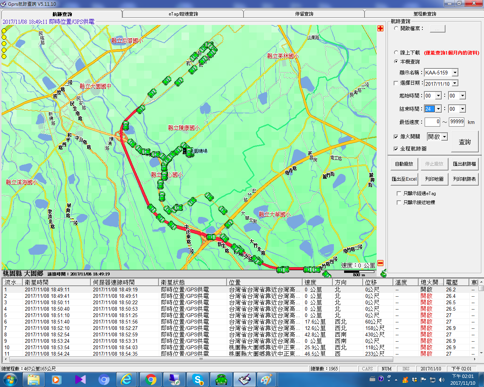Viewport: 484px width, 387px height.
Task: Select the 線上下載 radio button
Action: coord(396,53)
